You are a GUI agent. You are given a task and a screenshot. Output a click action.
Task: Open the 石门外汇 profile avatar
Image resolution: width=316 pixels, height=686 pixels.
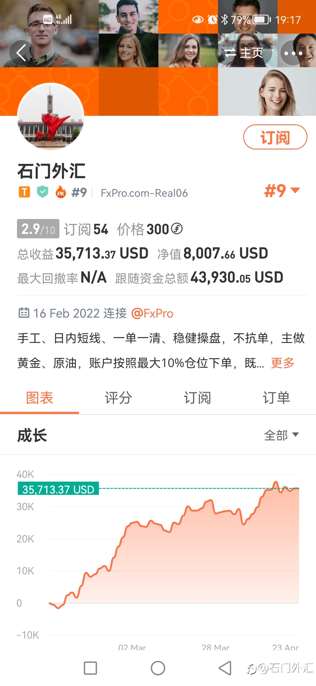[x=51, y=117]
